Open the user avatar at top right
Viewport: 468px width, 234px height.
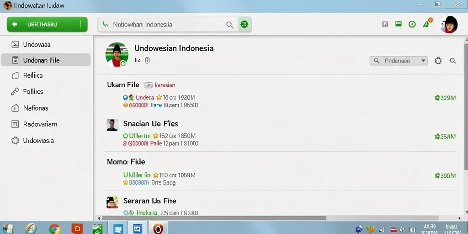[x=449, y=25]
